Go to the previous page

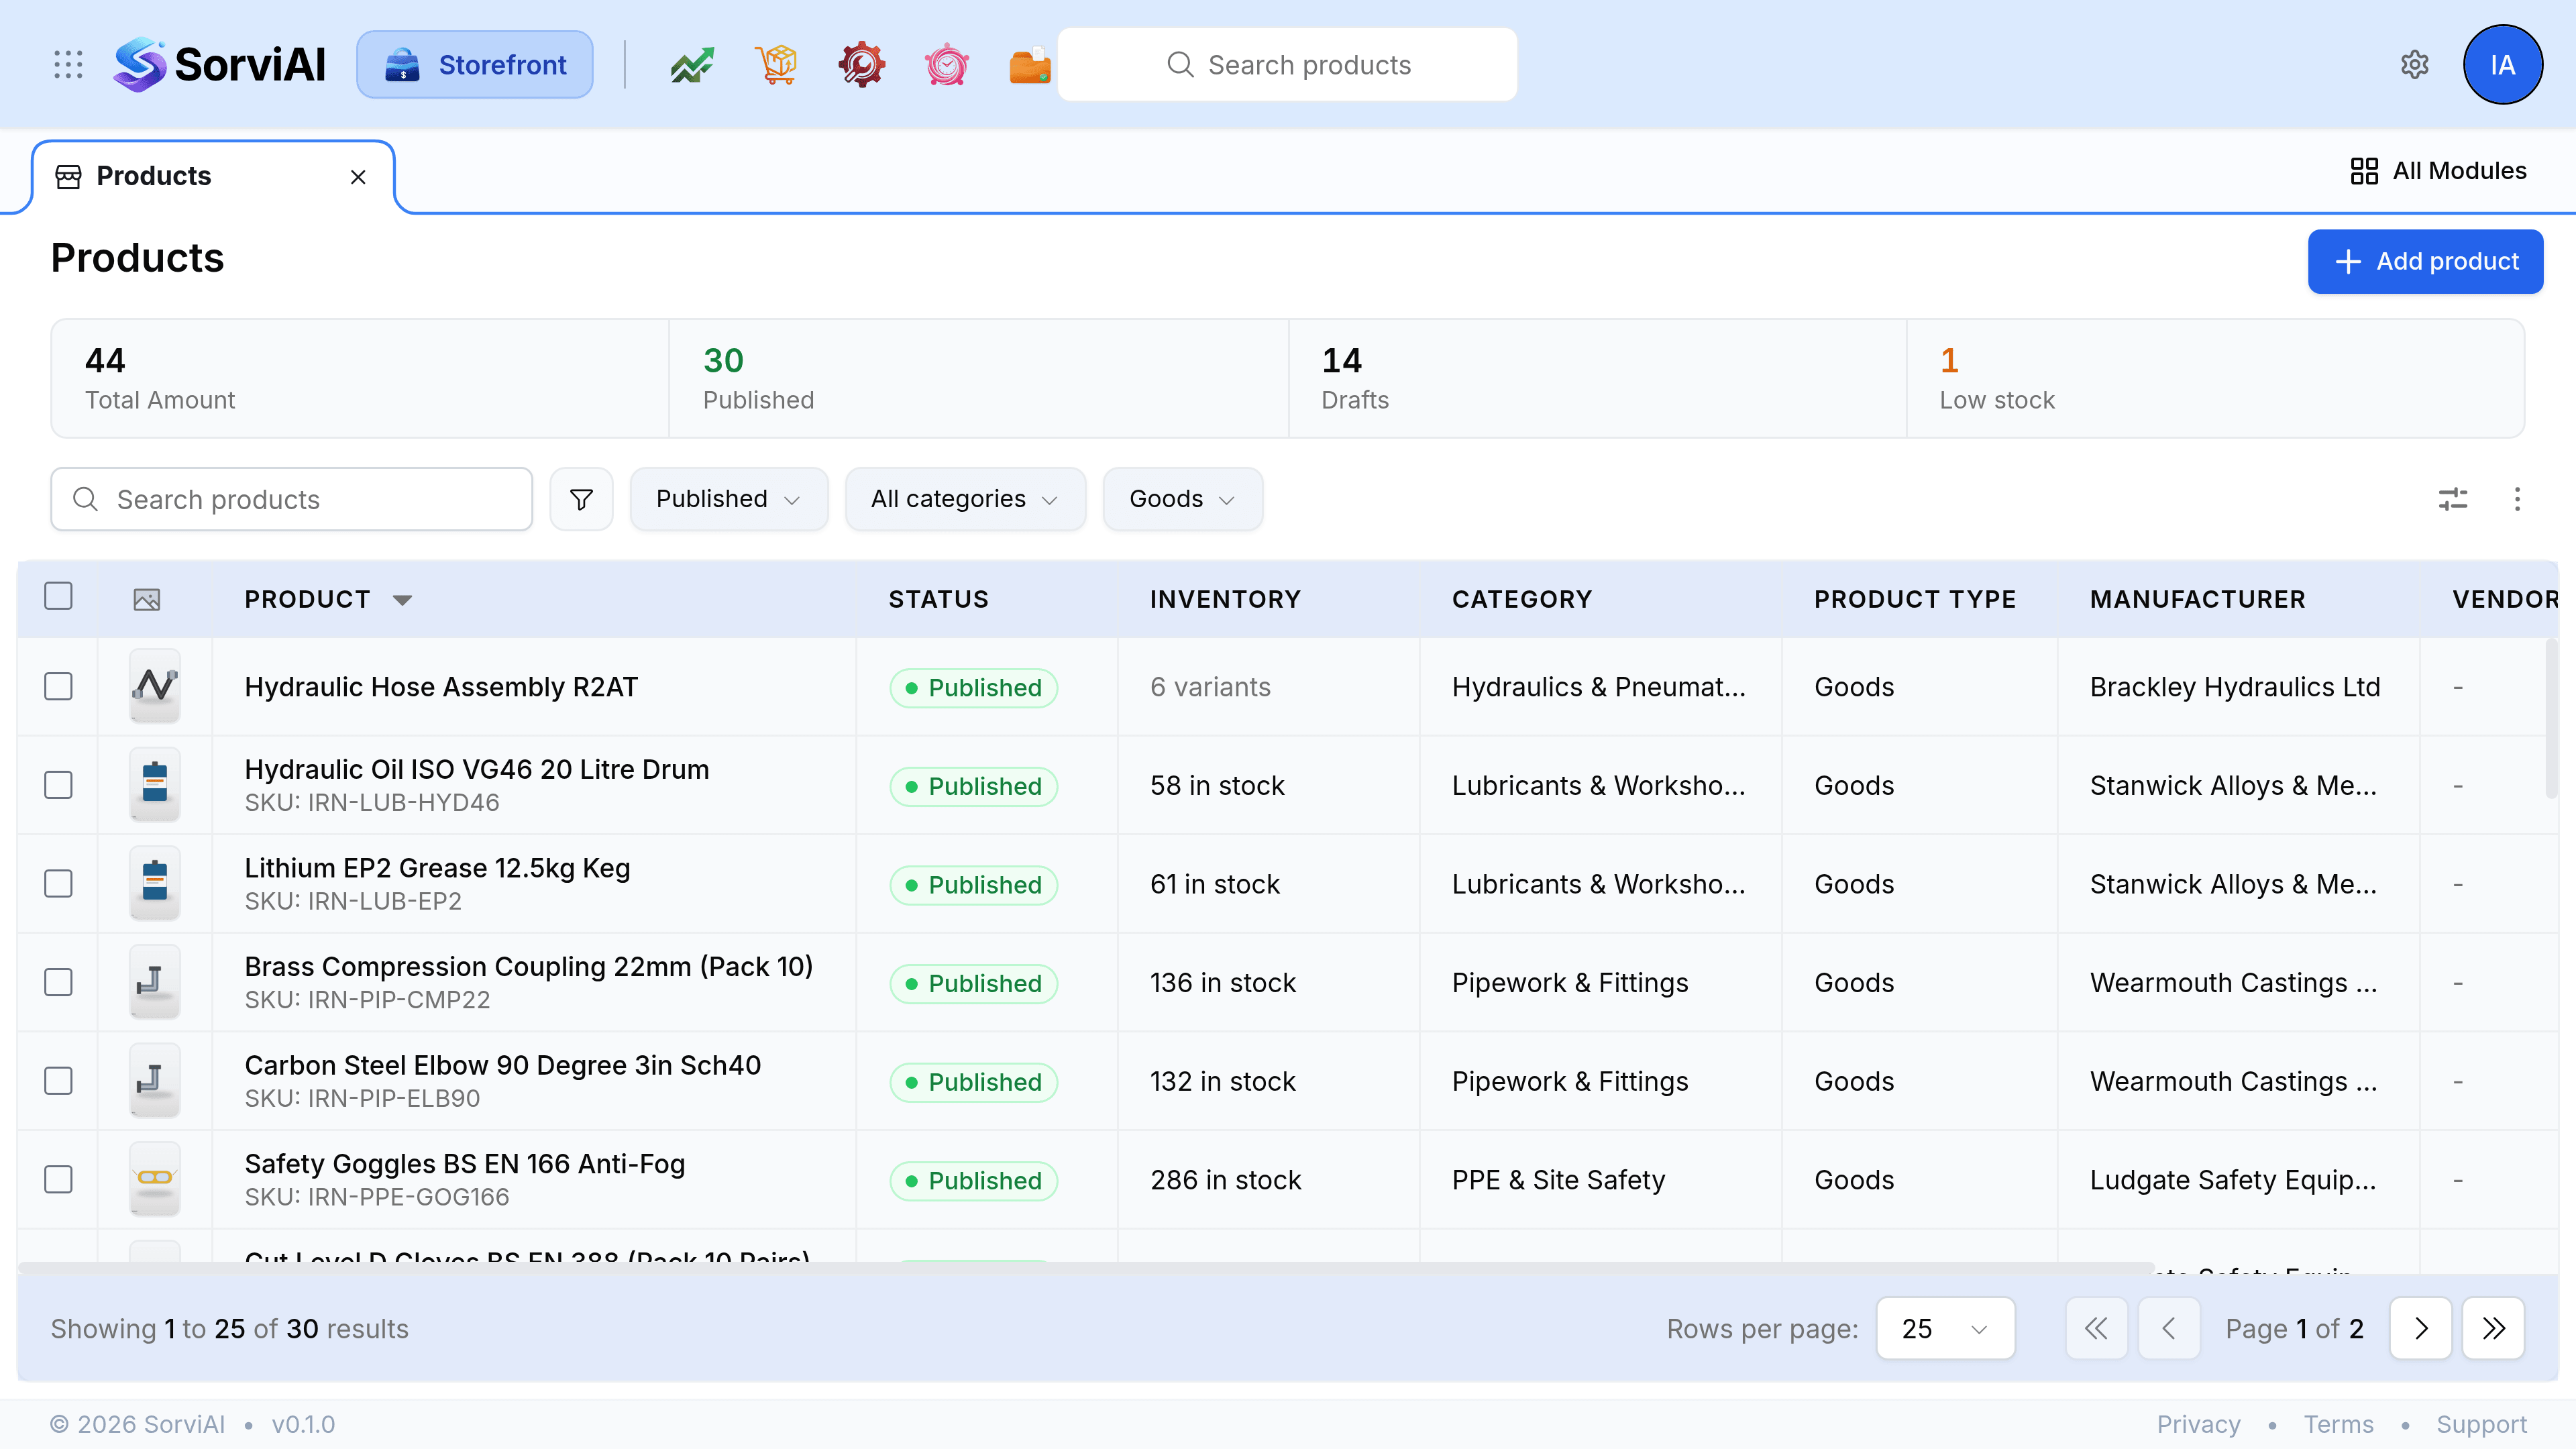pyautogui.click(x=2168, y=1328)
